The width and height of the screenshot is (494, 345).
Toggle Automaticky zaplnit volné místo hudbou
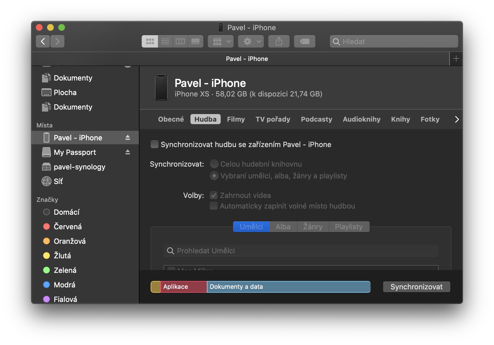tap(214, 206)
